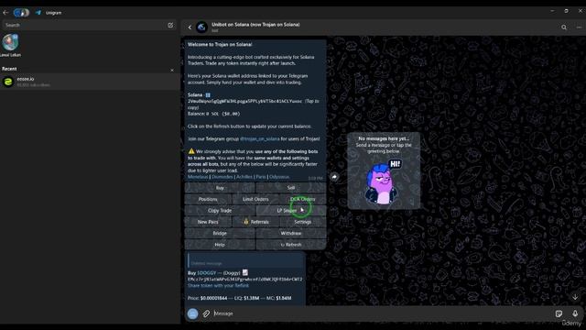Open the $DOGGY token link
The image size is (586, 330).
pyautogui.click(x=207, y=273)
